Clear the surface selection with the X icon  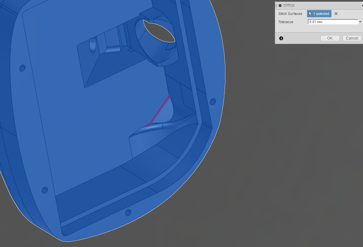336,14
